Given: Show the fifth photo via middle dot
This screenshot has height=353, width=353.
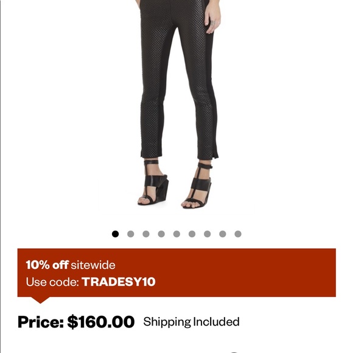Looking at the screenshot, I should (x=177, y=234).
